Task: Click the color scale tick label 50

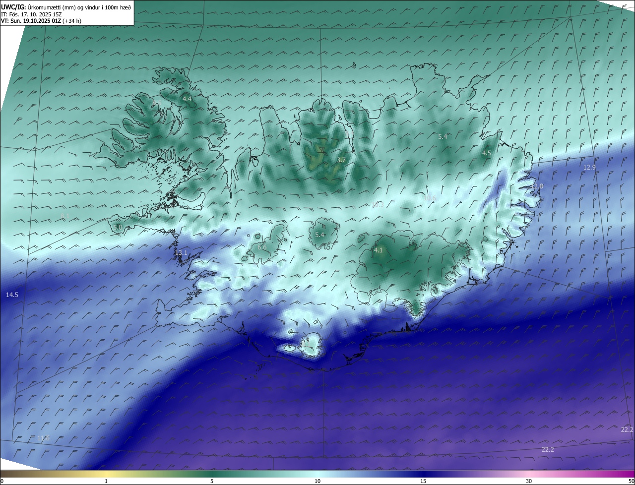Action: pos(631,481)
